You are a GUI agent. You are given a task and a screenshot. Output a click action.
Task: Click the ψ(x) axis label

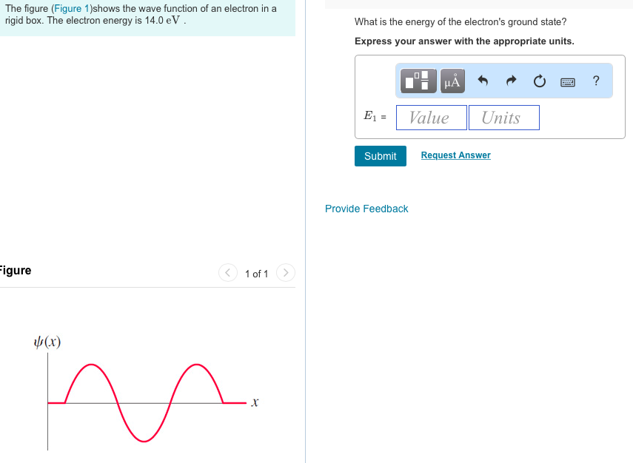(47, 342)
